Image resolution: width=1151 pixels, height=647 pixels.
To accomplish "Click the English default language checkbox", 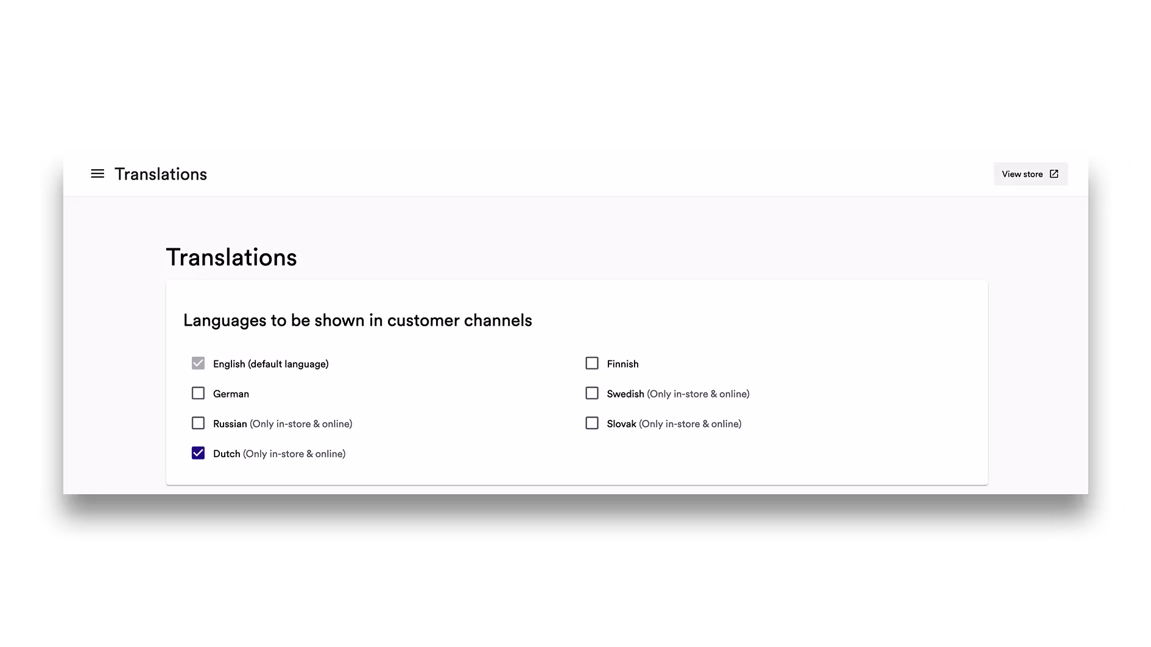I will [x=198, y=363].
